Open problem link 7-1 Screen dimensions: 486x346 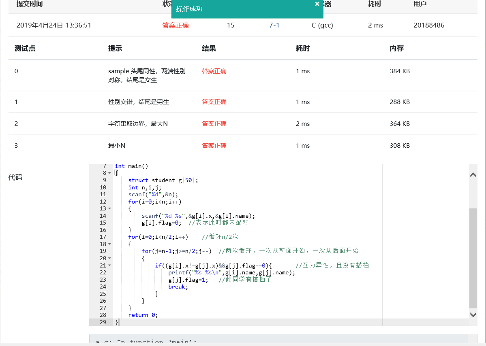click(274, 25)
